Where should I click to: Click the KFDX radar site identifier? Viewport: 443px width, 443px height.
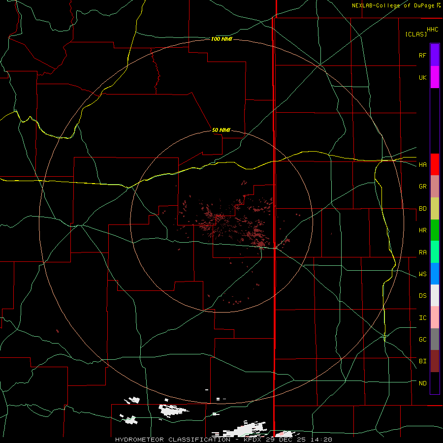(x=253, y=440)
